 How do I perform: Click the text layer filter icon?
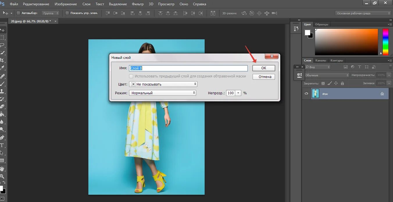pos(360,67)
